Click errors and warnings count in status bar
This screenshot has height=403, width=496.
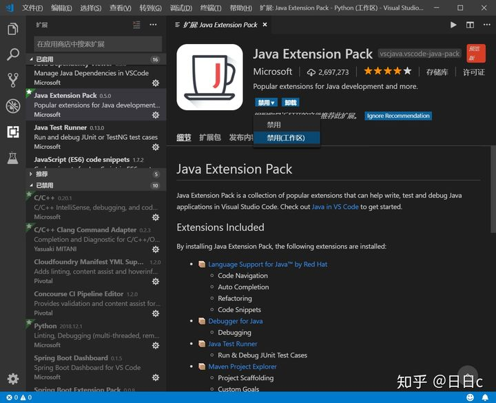19,397
